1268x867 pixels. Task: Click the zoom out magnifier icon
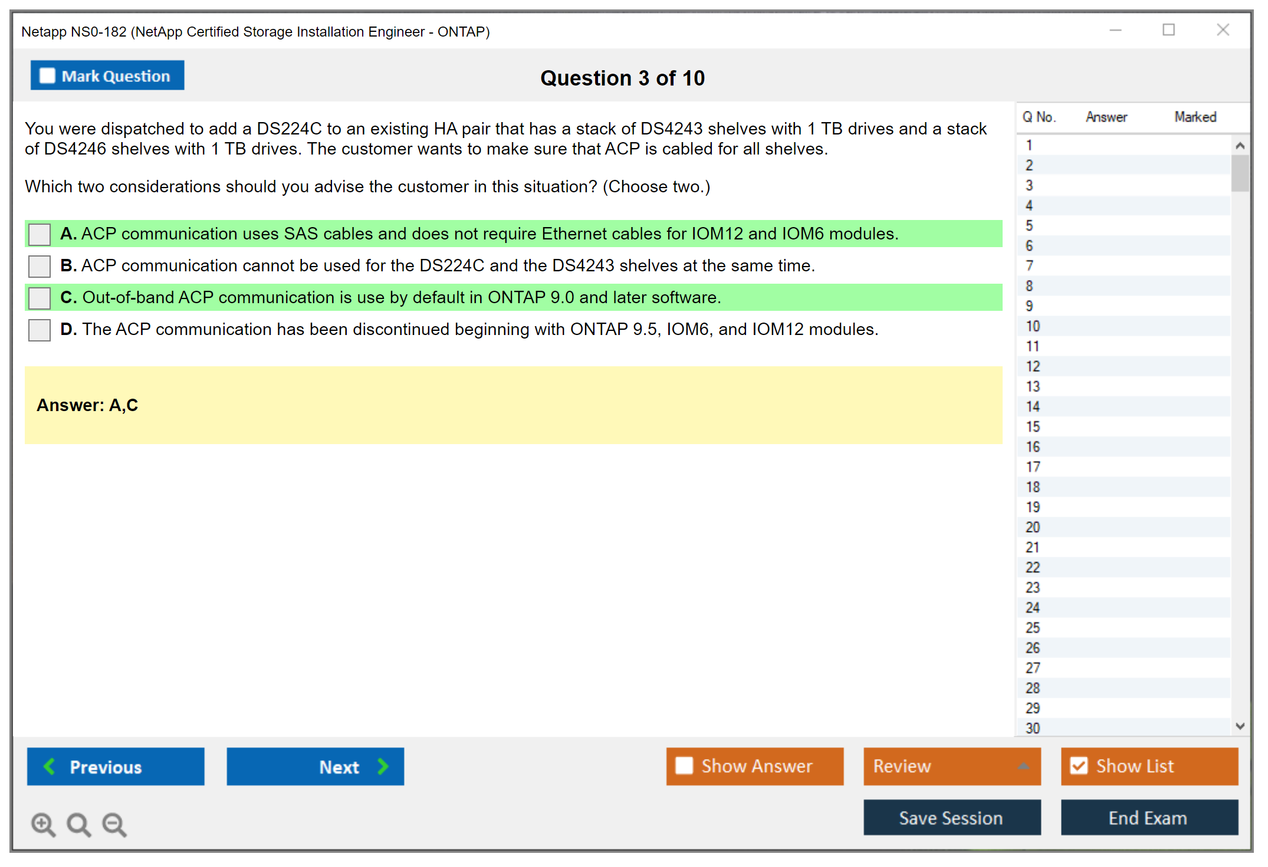coord(114,824)
